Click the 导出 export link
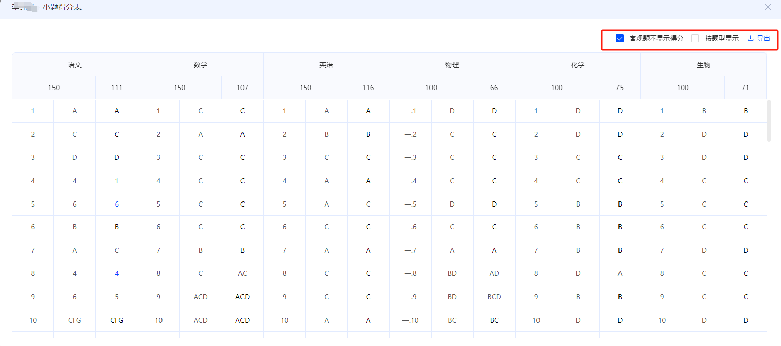The image size is (781, 346). click(759, 38)
